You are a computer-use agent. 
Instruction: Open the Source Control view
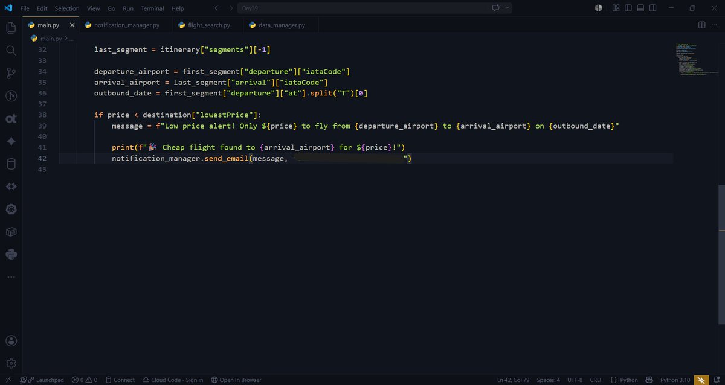tap(11, 73)
